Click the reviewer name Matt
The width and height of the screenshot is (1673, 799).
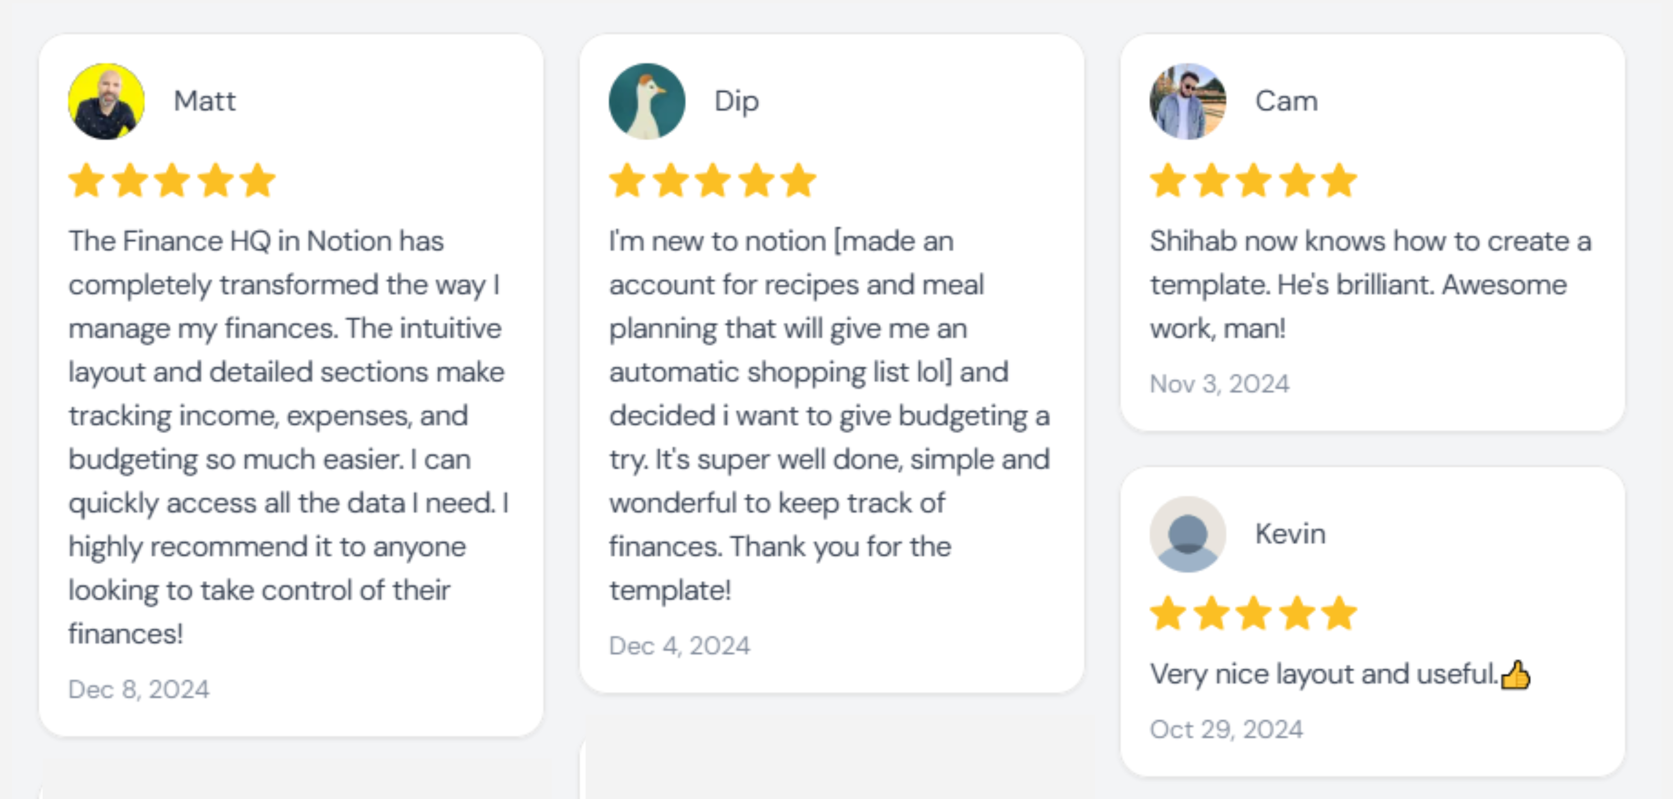point(205,101)
